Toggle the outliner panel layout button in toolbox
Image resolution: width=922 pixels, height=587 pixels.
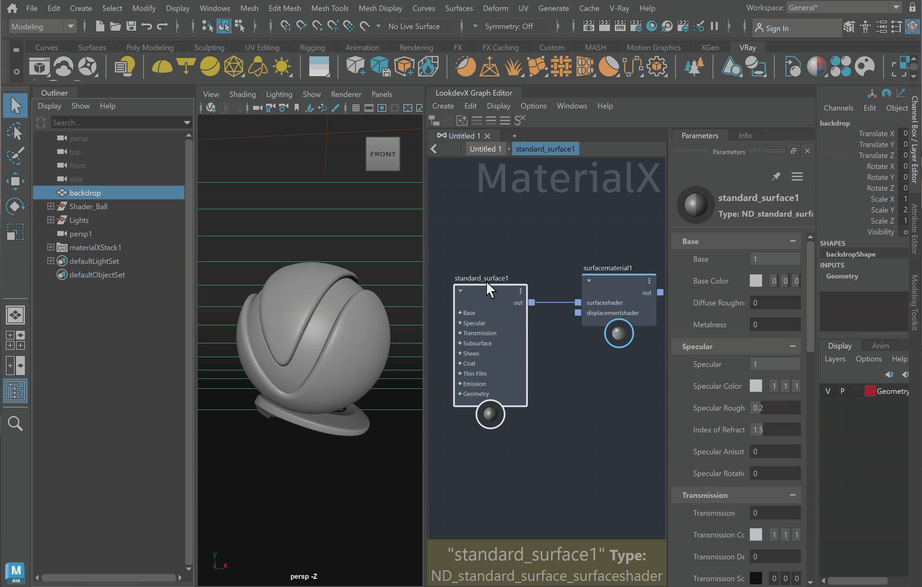click(x=15, y=391)
